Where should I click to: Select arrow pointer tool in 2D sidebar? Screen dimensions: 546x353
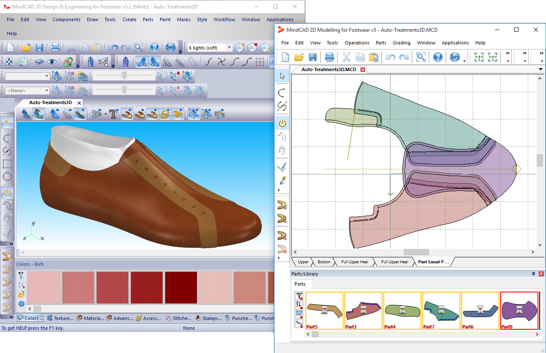283,76
